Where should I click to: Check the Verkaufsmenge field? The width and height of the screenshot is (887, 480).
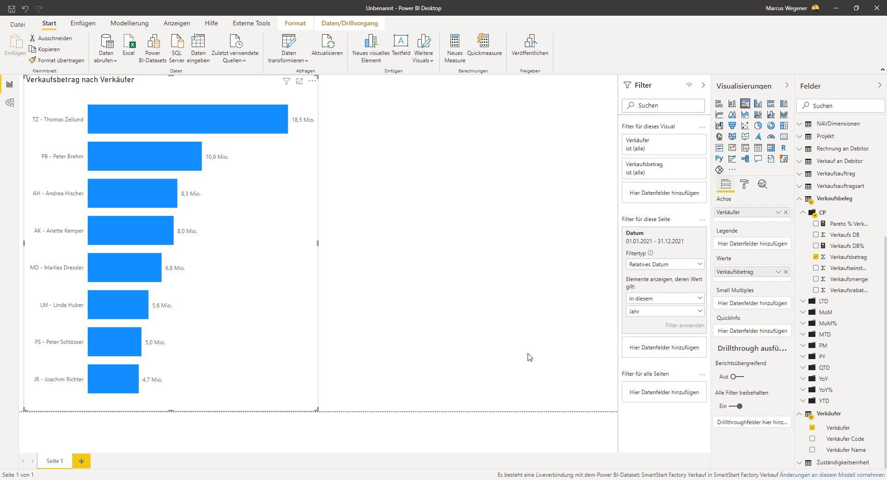click(x=816, y=279)
